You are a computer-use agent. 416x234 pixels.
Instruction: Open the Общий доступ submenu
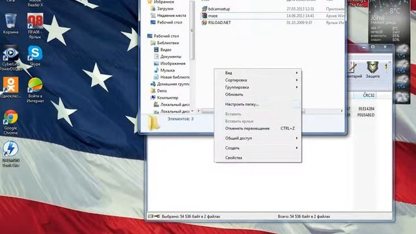pyautogui.click(x=258, y=138)
